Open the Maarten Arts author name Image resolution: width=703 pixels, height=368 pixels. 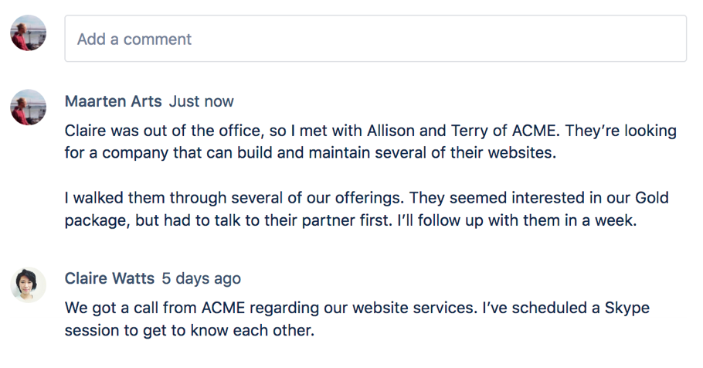tap(113, 101)
